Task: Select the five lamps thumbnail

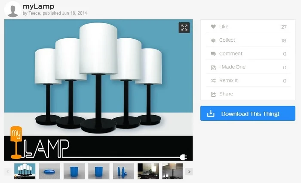Action: (x=25, y=171)
